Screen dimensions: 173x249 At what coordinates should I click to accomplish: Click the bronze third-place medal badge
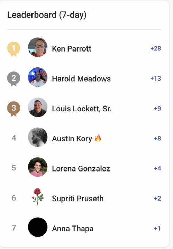pos(13,109)
